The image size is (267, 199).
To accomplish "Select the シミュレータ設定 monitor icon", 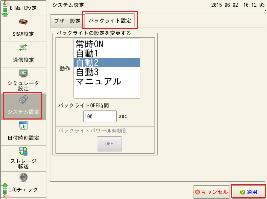I will point(23,73).
